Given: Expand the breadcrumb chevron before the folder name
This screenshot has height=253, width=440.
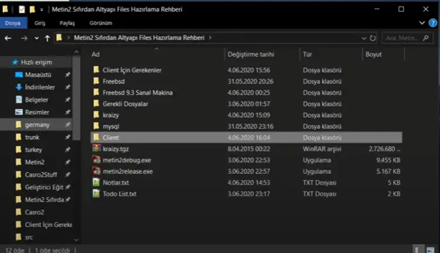Looking at the screenshot, I should 68,37.
